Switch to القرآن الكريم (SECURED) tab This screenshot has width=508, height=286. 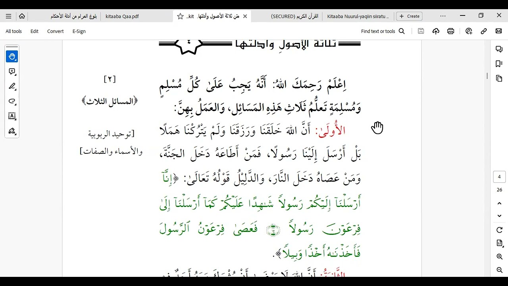pyautogui.click(x=295, y=16)
